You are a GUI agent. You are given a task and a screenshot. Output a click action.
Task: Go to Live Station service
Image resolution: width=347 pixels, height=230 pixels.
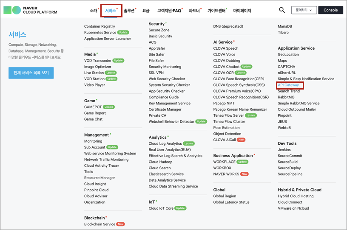coord(94,73)
